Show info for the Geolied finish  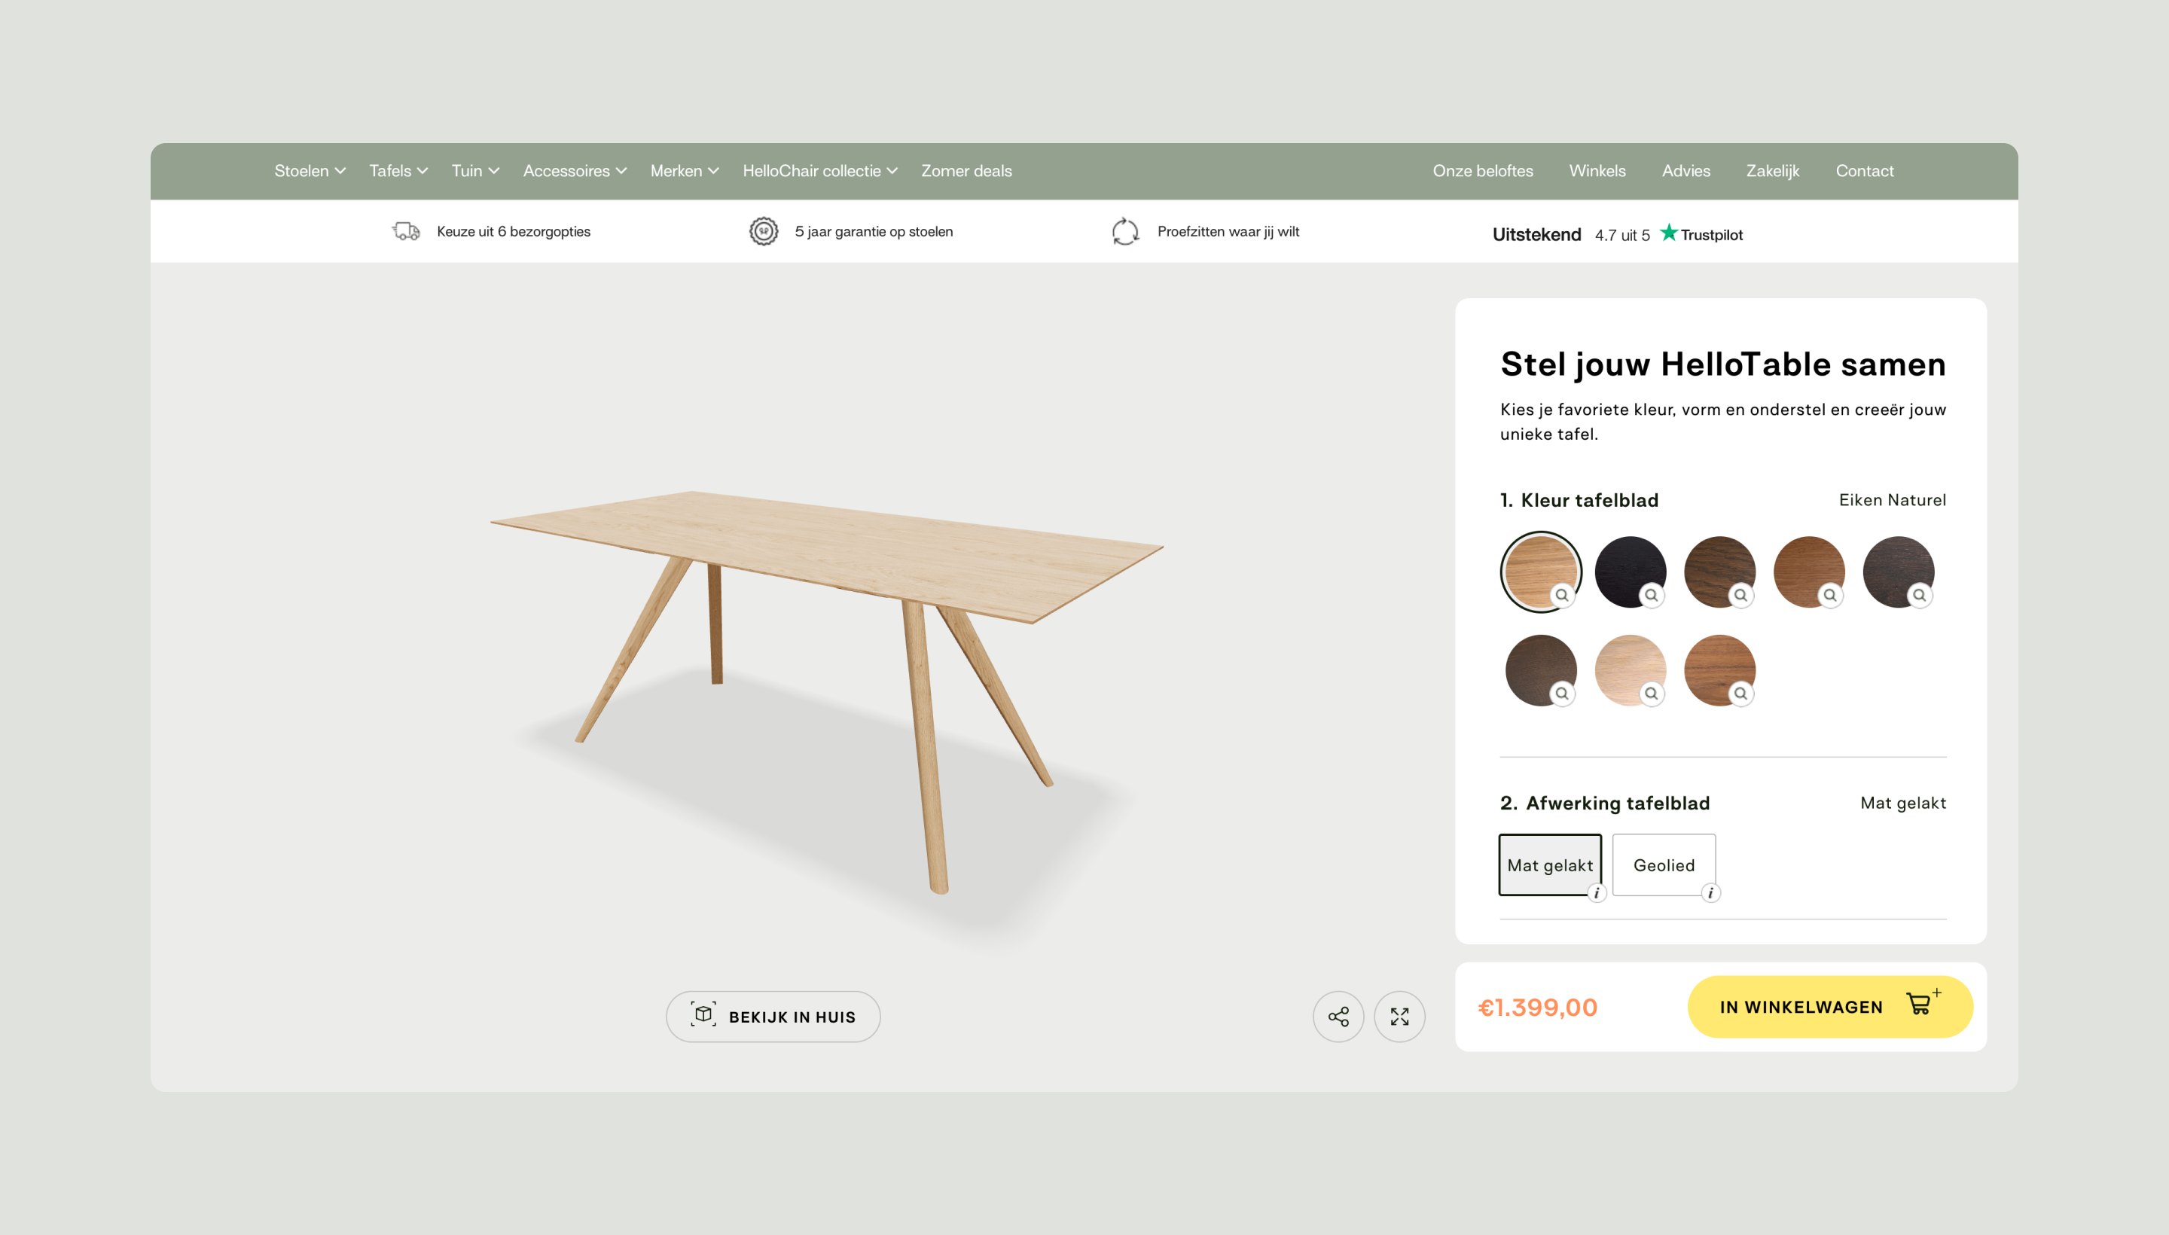click(x=1710, y=892)
